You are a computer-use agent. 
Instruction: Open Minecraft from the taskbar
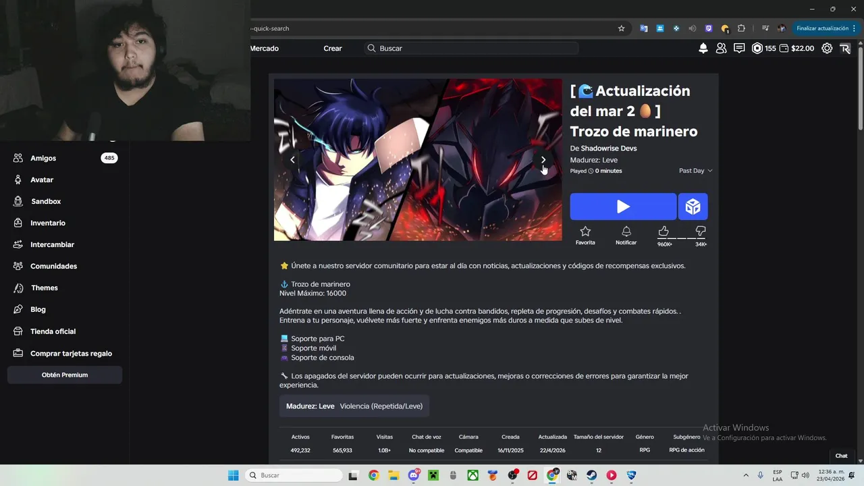[433, 475]
